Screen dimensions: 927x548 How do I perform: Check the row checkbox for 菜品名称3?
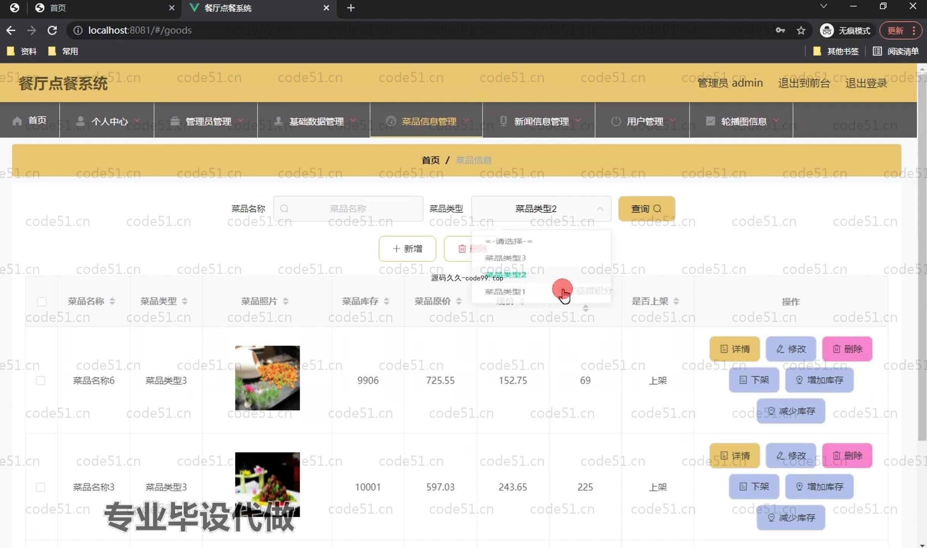pos(40,487)
